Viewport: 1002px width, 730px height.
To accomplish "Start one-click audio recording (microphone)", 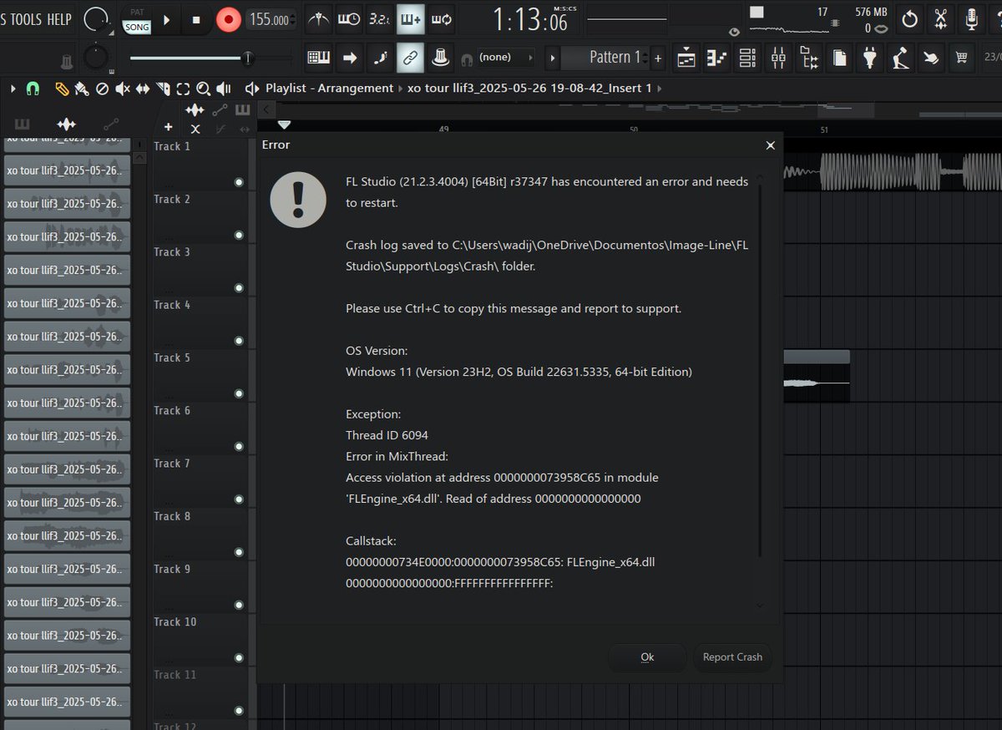I will [x=972, y=19].
